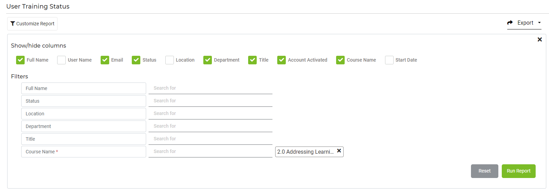Close the customize report panel
Screen dimensions: 549x191
(539, 40)
